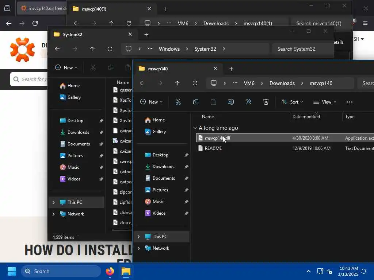Click Copy icon in System32 window toolbar
The height and width of the screenshot is (280, 374).
tap(110, 67)
